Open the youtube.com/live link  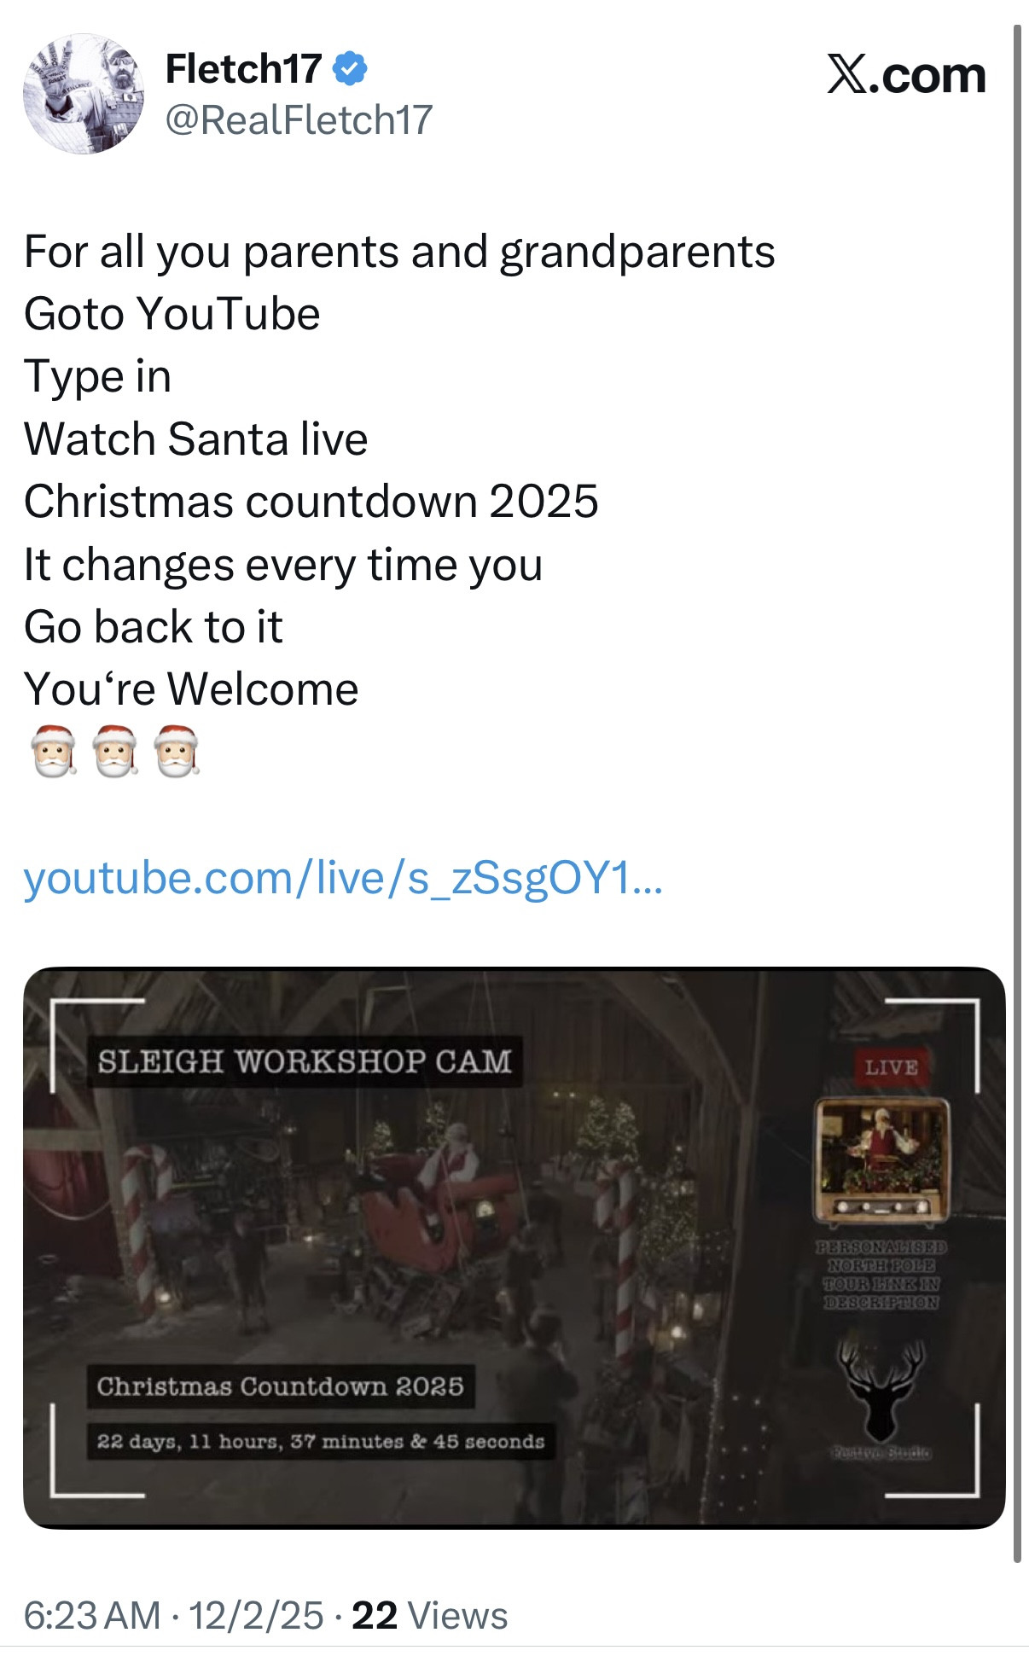tap(343, 878)
